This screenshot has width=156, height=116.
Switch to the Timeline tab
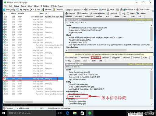tap(141, 13)
